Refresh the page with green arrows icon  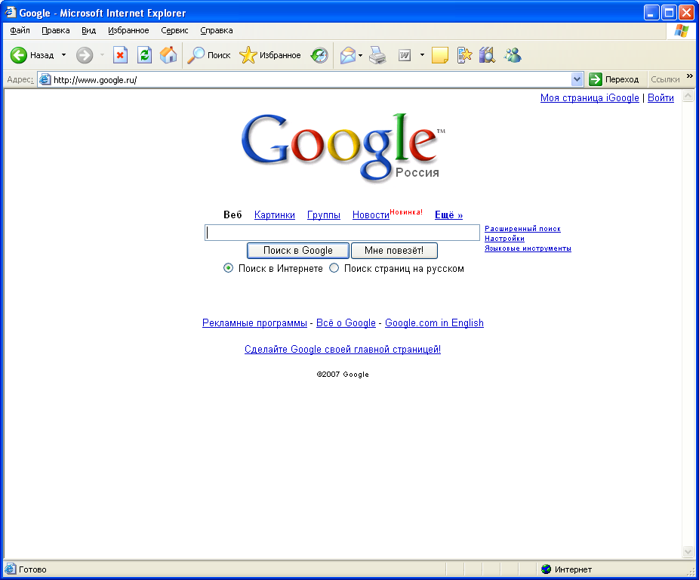click(x=144, y=55)
